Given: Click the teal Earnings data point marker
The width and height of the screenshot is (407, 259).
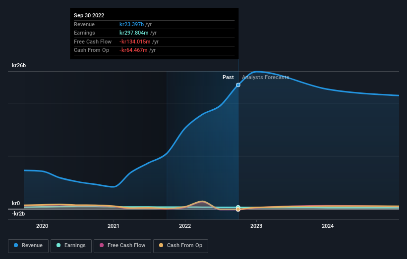Looking at the screenshot, I should coord(238,207).
